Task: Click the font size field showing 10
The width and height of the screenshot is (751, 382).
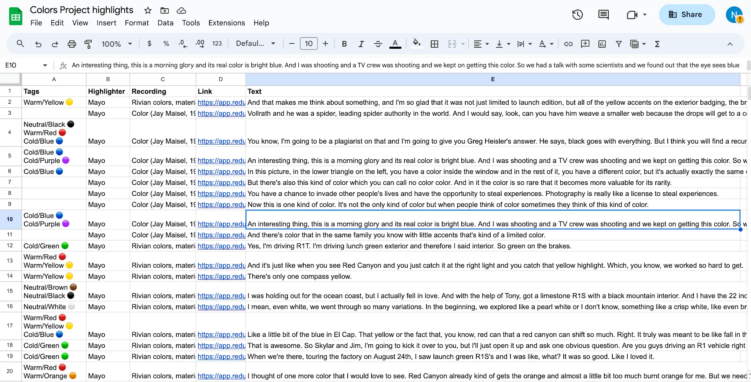Action: 309,44
